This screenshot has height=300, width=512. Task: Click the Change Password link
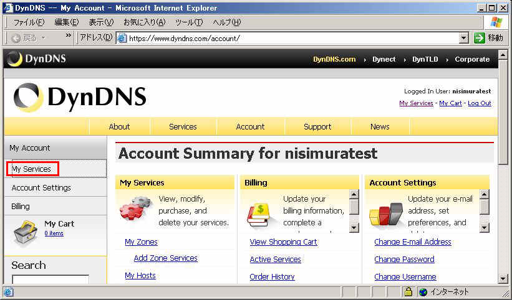pos(404,260)
